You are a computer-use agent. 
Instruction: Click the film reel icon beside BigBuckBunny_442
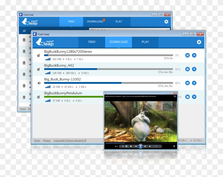click(39, 69)
